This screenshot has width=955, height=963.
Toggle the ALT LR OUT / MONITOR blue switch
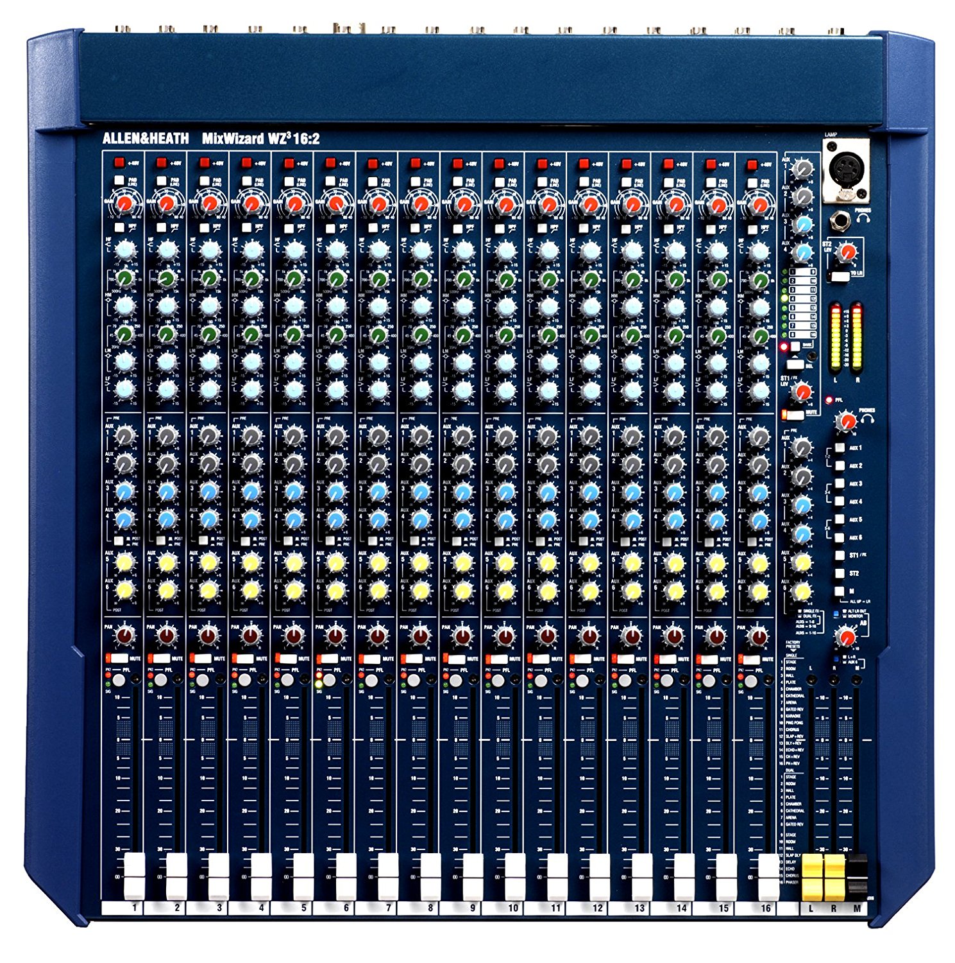836,614
